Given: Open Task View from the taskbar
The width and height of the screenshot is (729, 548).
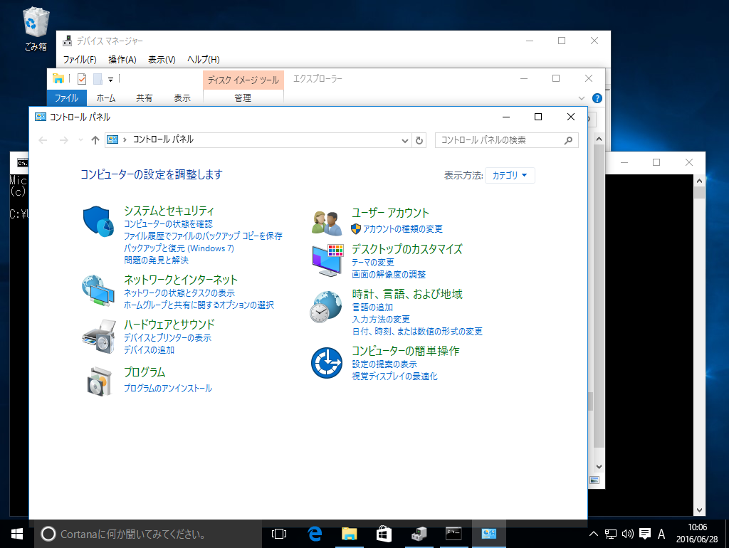Looking at the screenshot, I should pos(279,534).
